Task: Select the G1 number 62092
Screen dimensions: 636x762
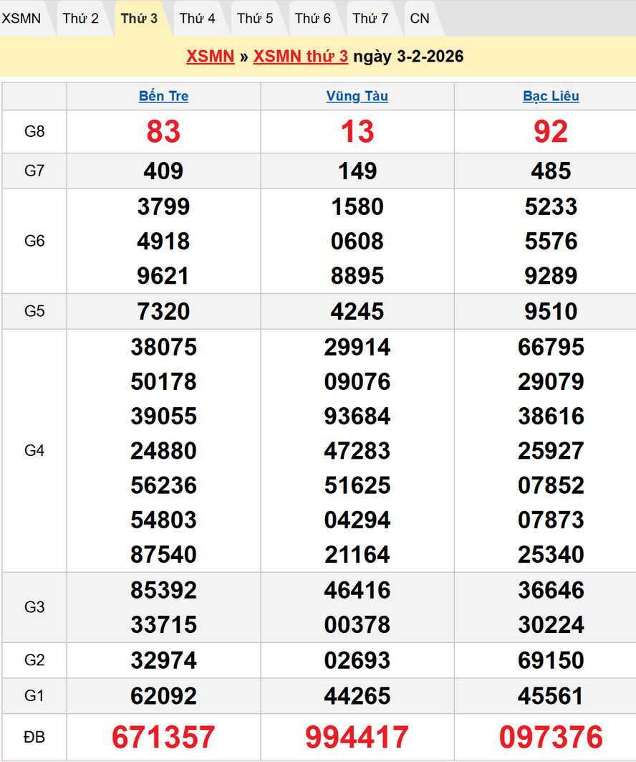Action: pyautogui.click(x=163, y=696)
